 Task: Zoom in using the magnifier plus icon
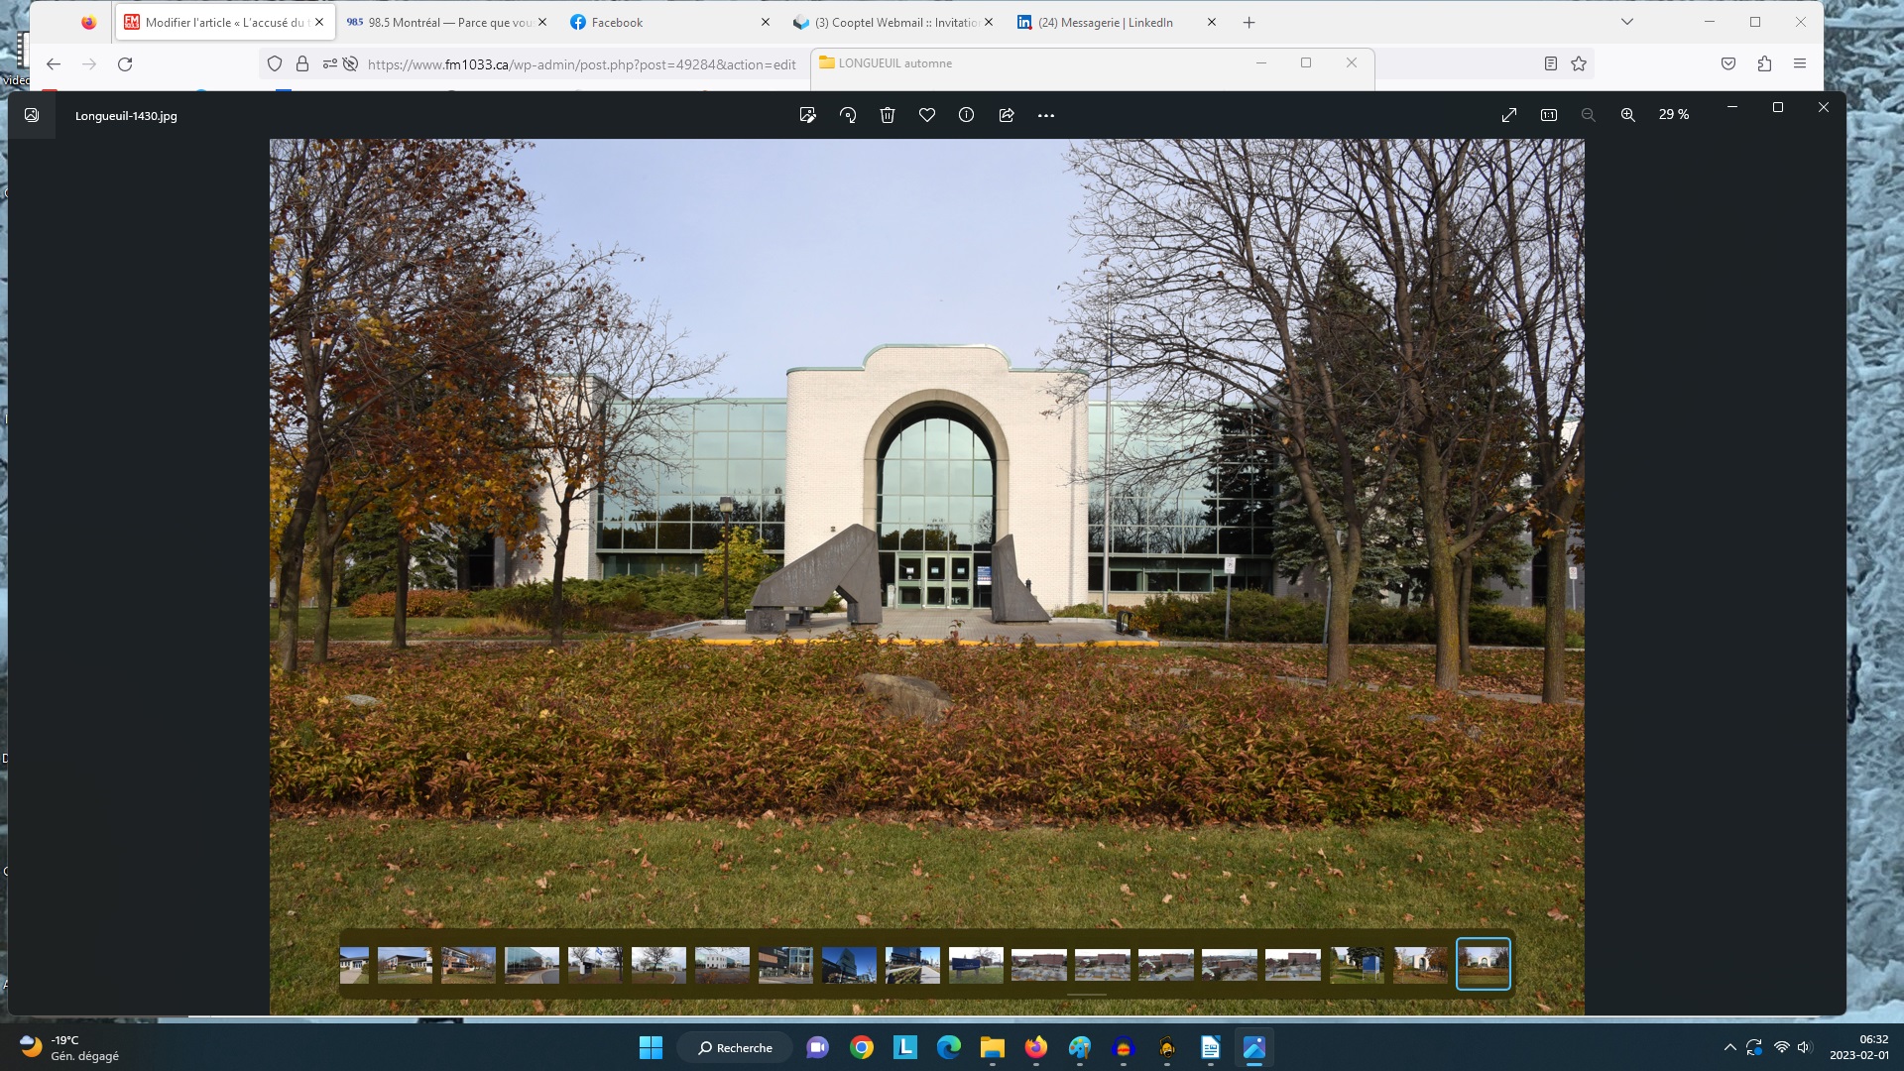pyautogui.click(x=1628, y=115)
